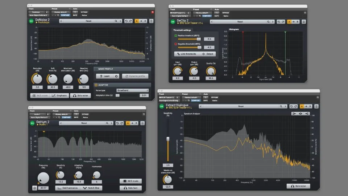Viewport: 348px width, 196px height.
Task: Open DeClip 2 factory default preset dropdown
Action: click(x=202, y=13)
